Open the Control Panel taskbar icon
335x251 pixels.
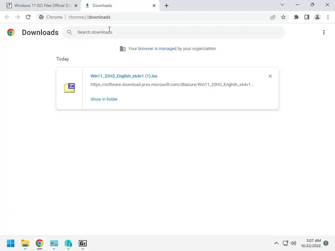coord(54,243)
